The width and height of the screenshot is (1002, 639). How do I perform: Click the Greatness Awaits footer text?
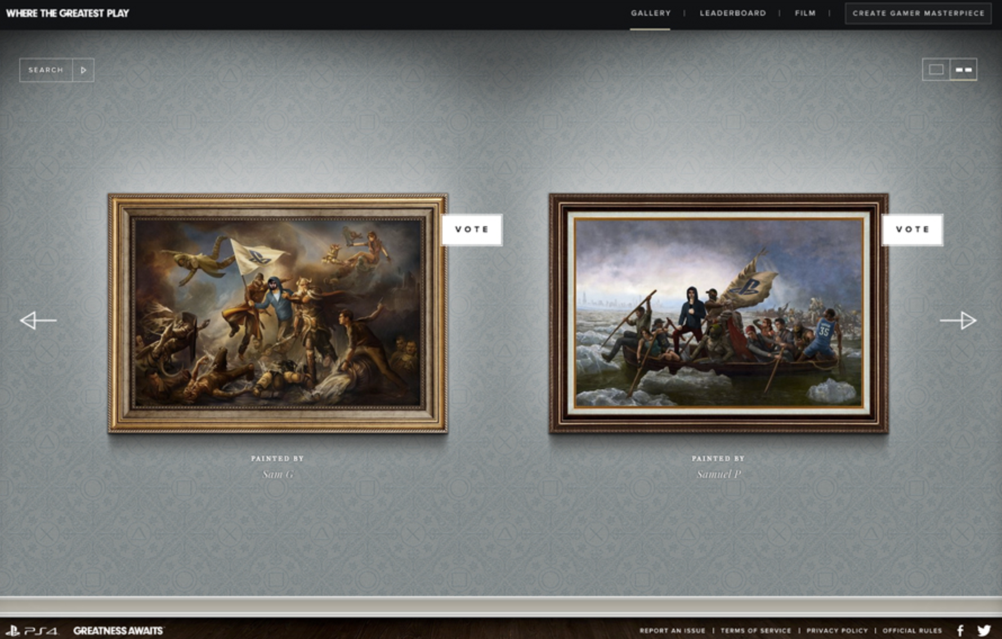point(118,631)
